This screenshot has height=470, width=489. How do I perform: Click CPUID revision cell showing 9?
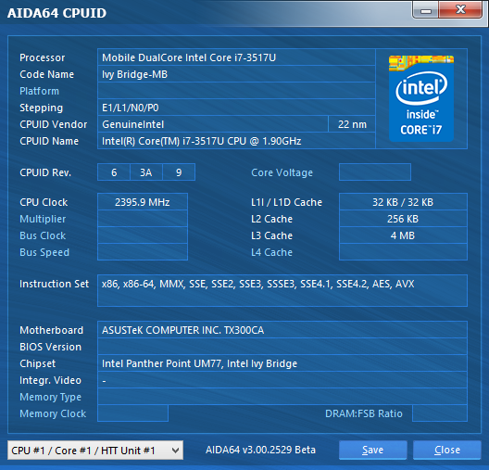(179, 172)
